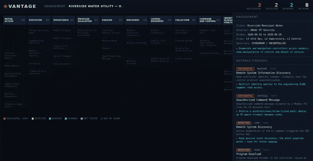Screen dimensions: 313x161
Task: Select the Command-Line Interface technique
Action: click(x=39, y=42)
